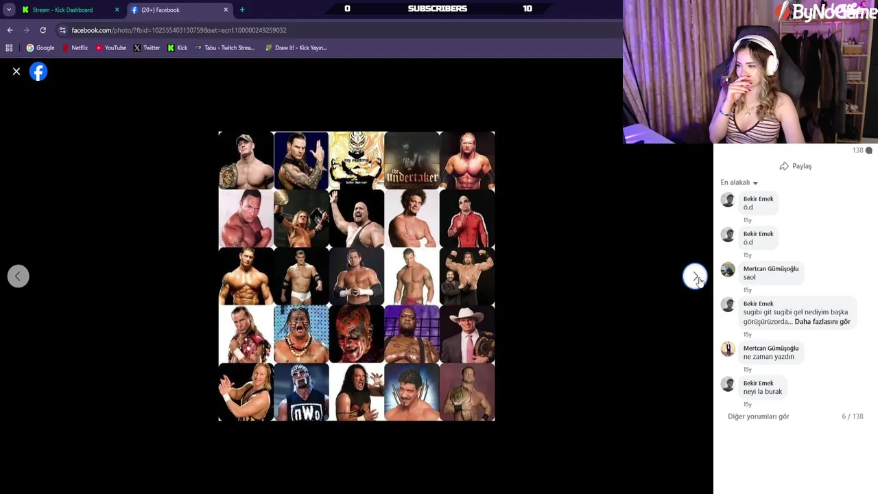Click the Paylaş share button
Screen dimensions: 878x494
[x=795, y=166]
